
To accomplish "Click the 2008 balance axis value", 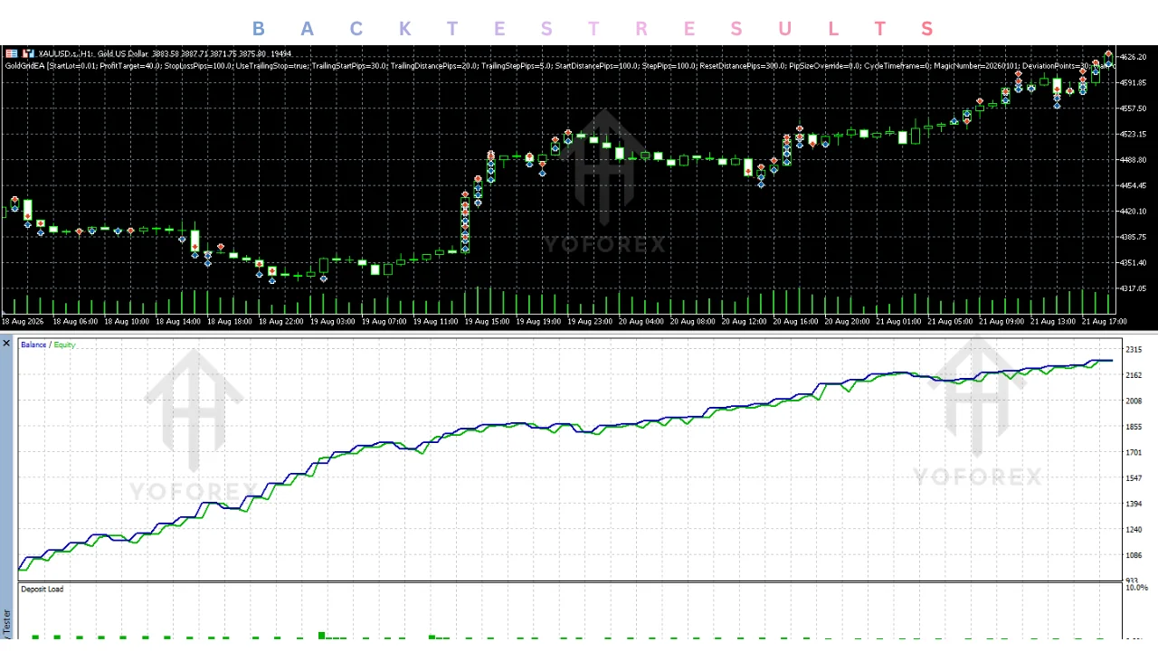I will click(1134, 401).
